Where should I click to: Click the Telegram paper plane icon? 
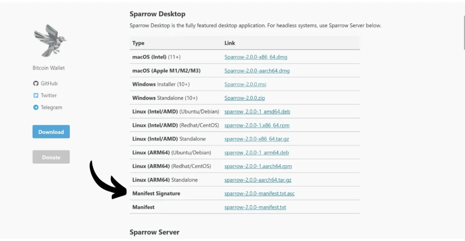36,108
